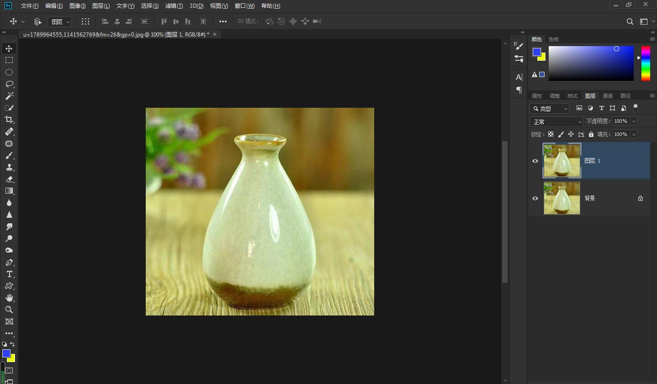This screenshot has height=384, width=657.
Task: Select the Eraser tool
Action: pyautogui.click(x=9, y=179)
